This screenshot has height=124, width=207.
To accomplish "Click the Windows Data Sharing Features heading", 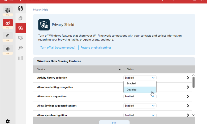I will tap(59, 61).
